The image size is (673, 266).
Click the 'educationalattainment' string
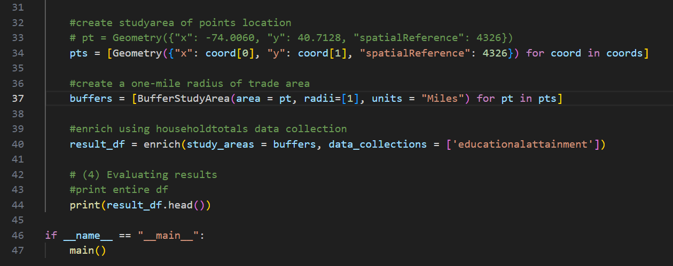click(522, 144)
